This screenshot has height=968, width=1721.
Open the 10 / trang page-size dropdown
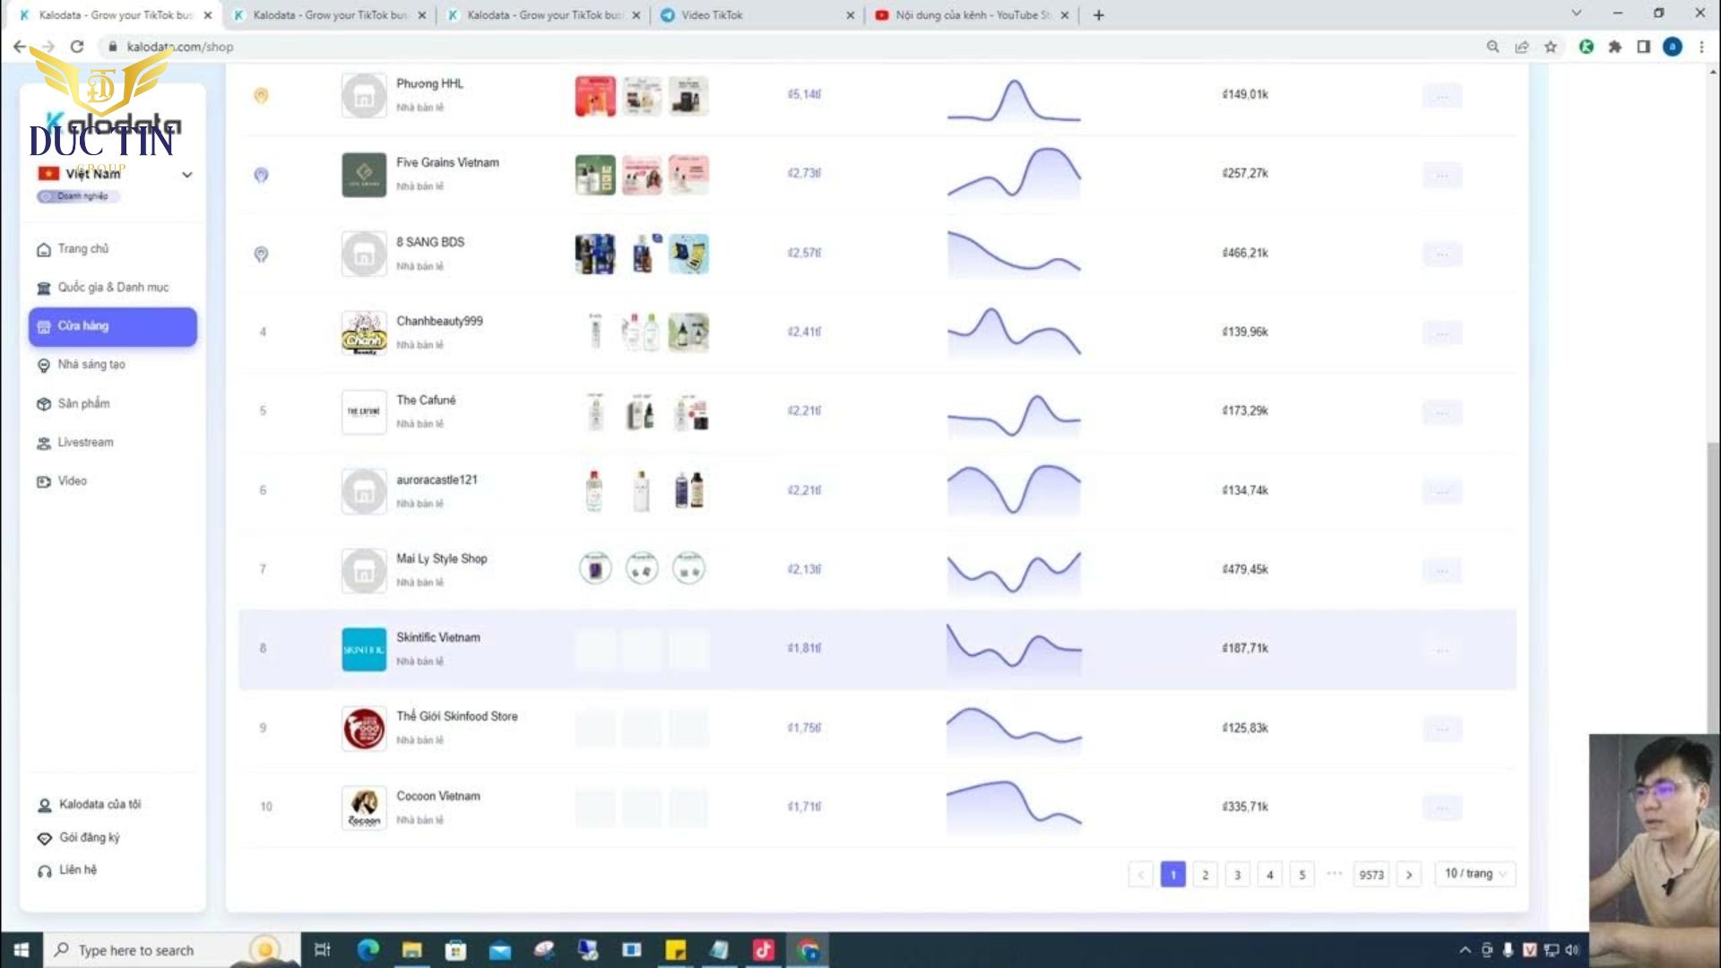coord(1476,874)
